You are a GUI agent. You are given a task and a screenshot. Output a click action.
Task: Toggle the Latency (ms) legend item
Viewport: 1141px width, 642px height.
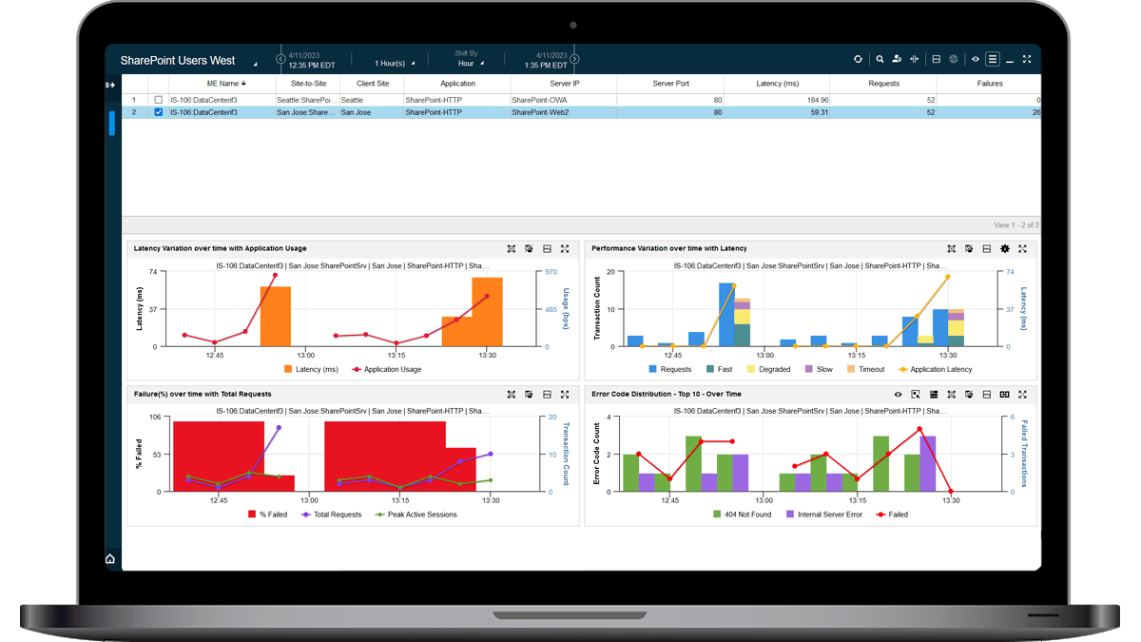(311, 369)
